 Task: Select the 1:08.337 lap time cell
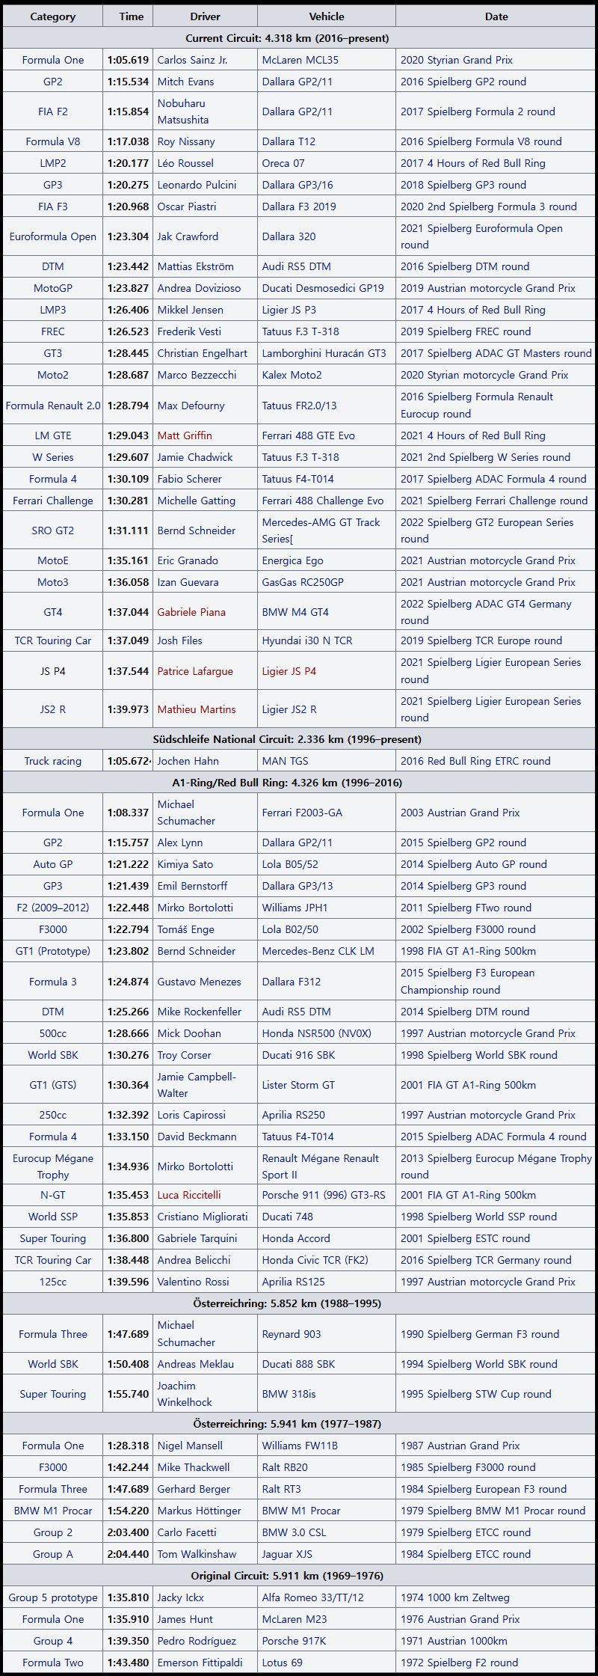pyautogui.click(x=128, y=813)
